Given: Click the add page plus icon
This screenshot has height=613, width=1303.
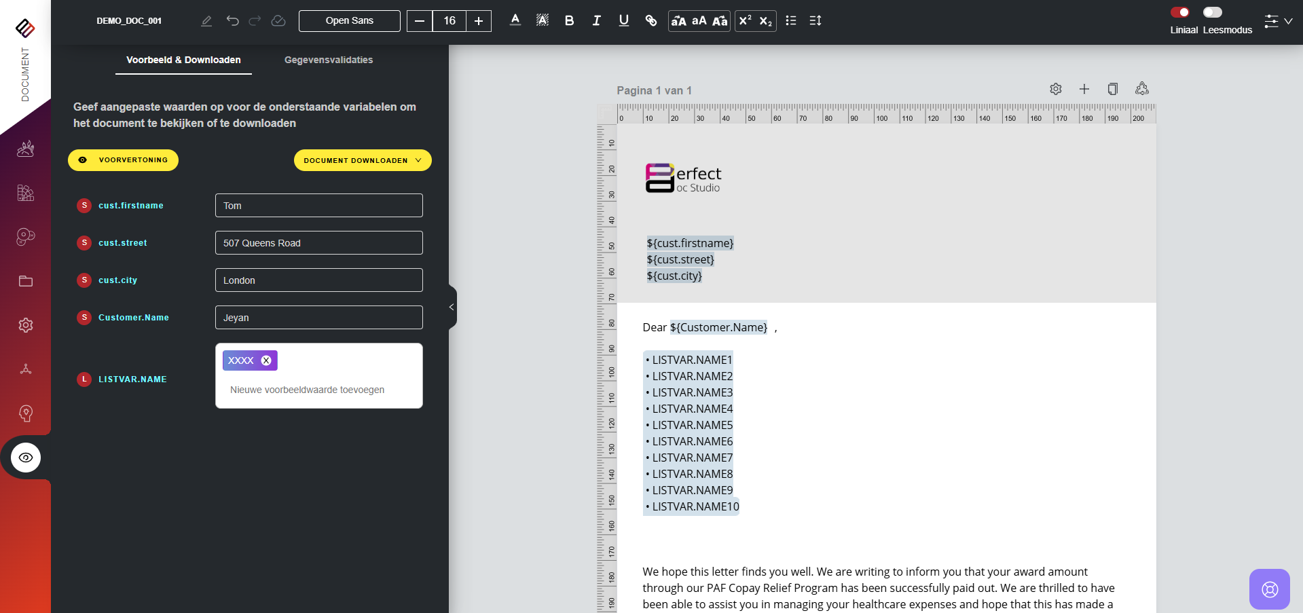Looking at the screenshot, I should pyautogui.click(x=1084, y=89).
